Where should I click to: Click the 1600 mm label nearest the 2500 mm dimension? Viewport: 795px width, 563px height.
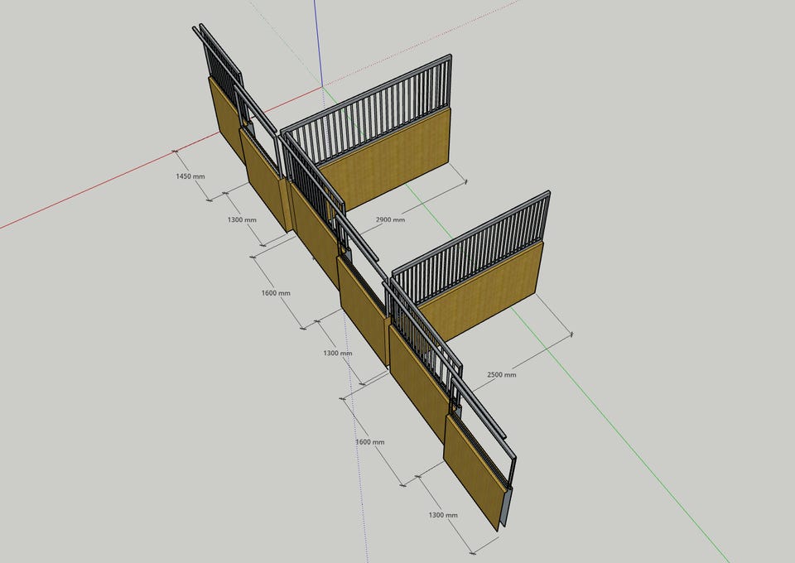(369, 442)
